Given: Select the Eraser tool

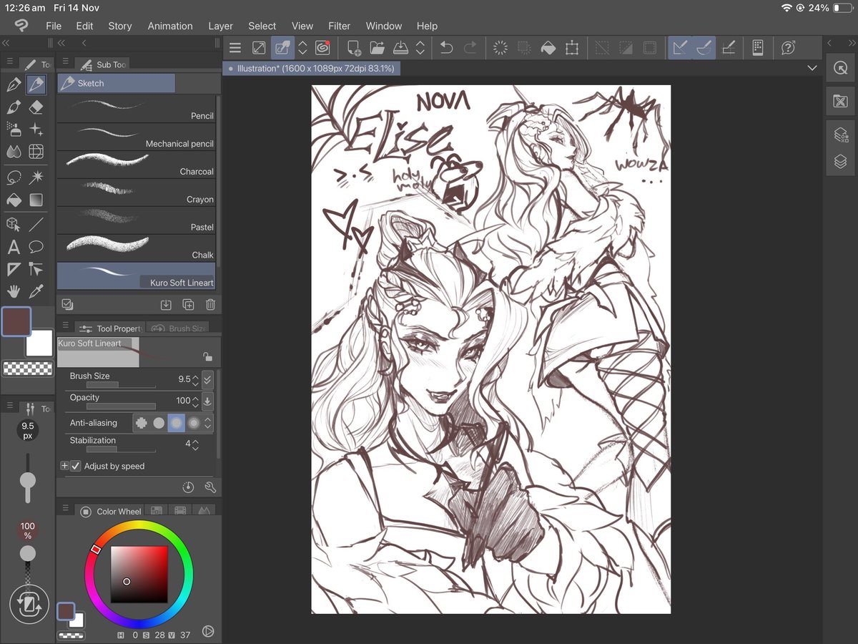Looking at the screenshot, I should [x=36, y=107].
